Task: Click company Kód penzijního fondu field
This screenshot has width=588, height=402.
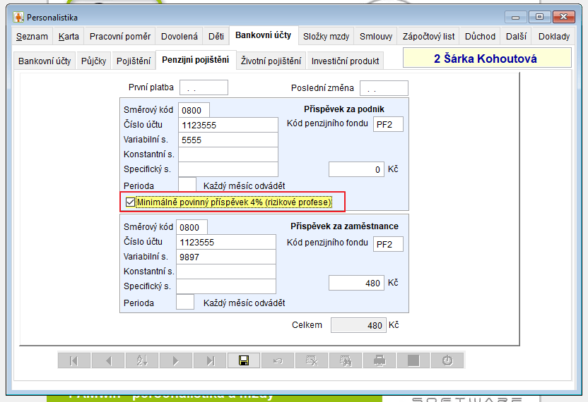Action: coord(388,125)
